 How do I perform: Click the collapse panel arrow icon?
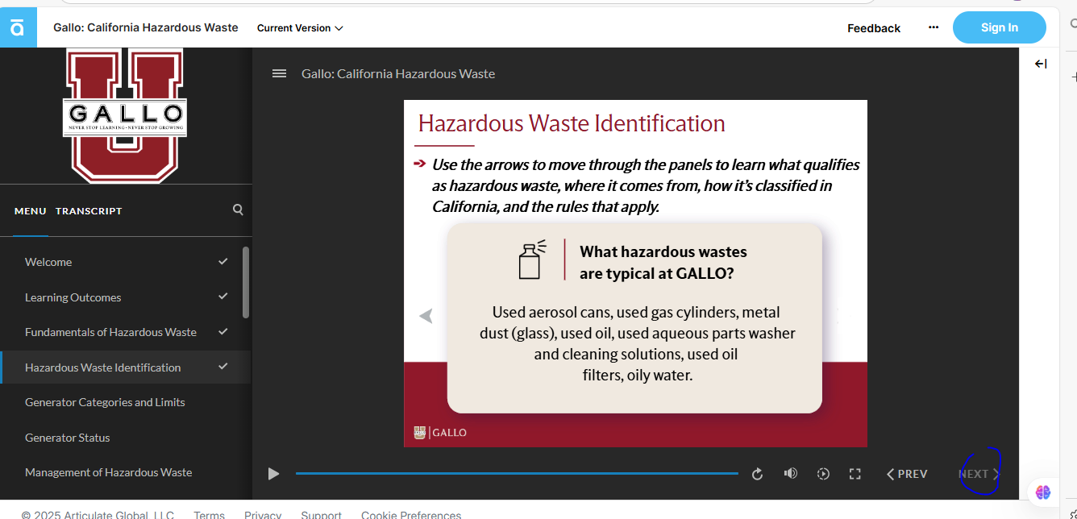click(x=1041, y=64)
